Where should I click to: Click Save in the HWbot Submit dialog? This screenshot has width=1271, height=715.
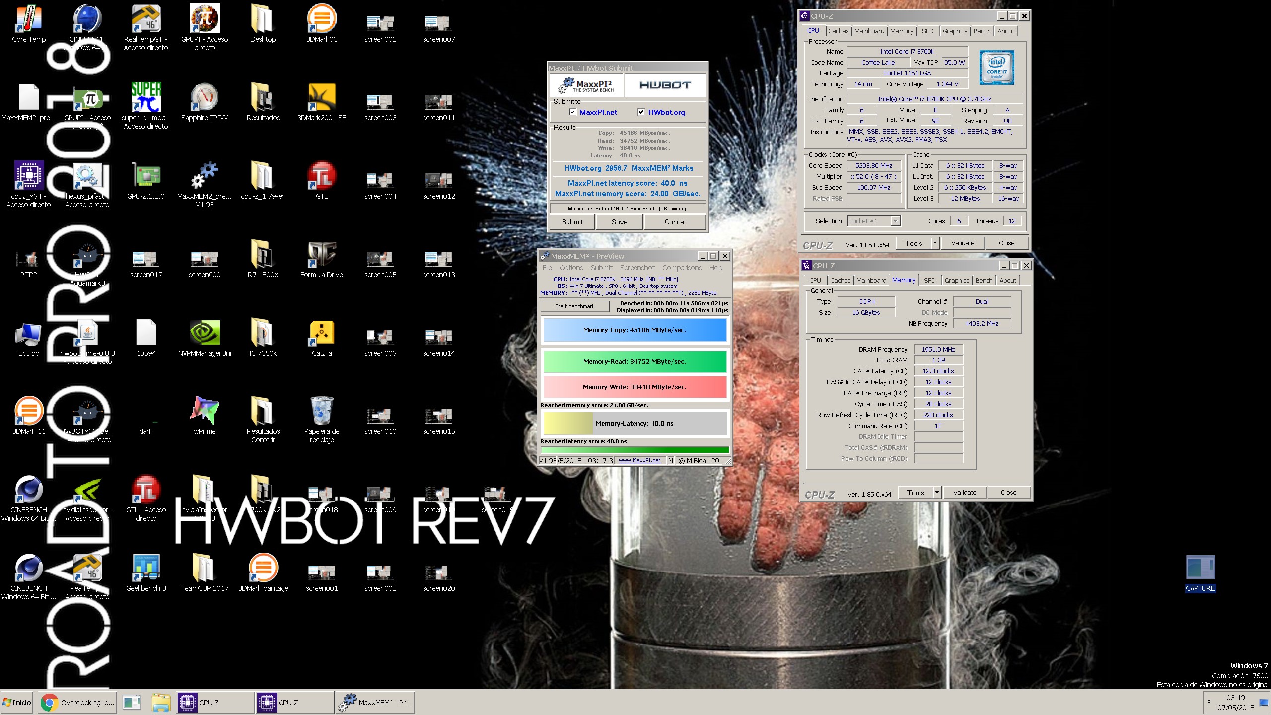pyautogui.click(x=619, y=222)
